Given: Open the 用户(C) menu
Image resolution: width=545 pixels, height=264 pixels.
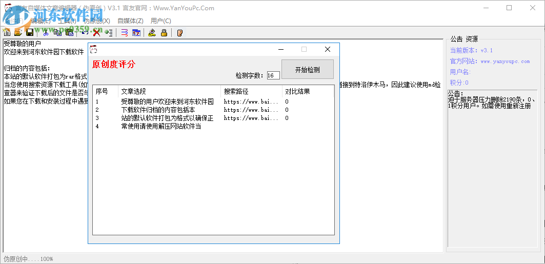Looking at the screenshot, I should [x=161, y=21].
